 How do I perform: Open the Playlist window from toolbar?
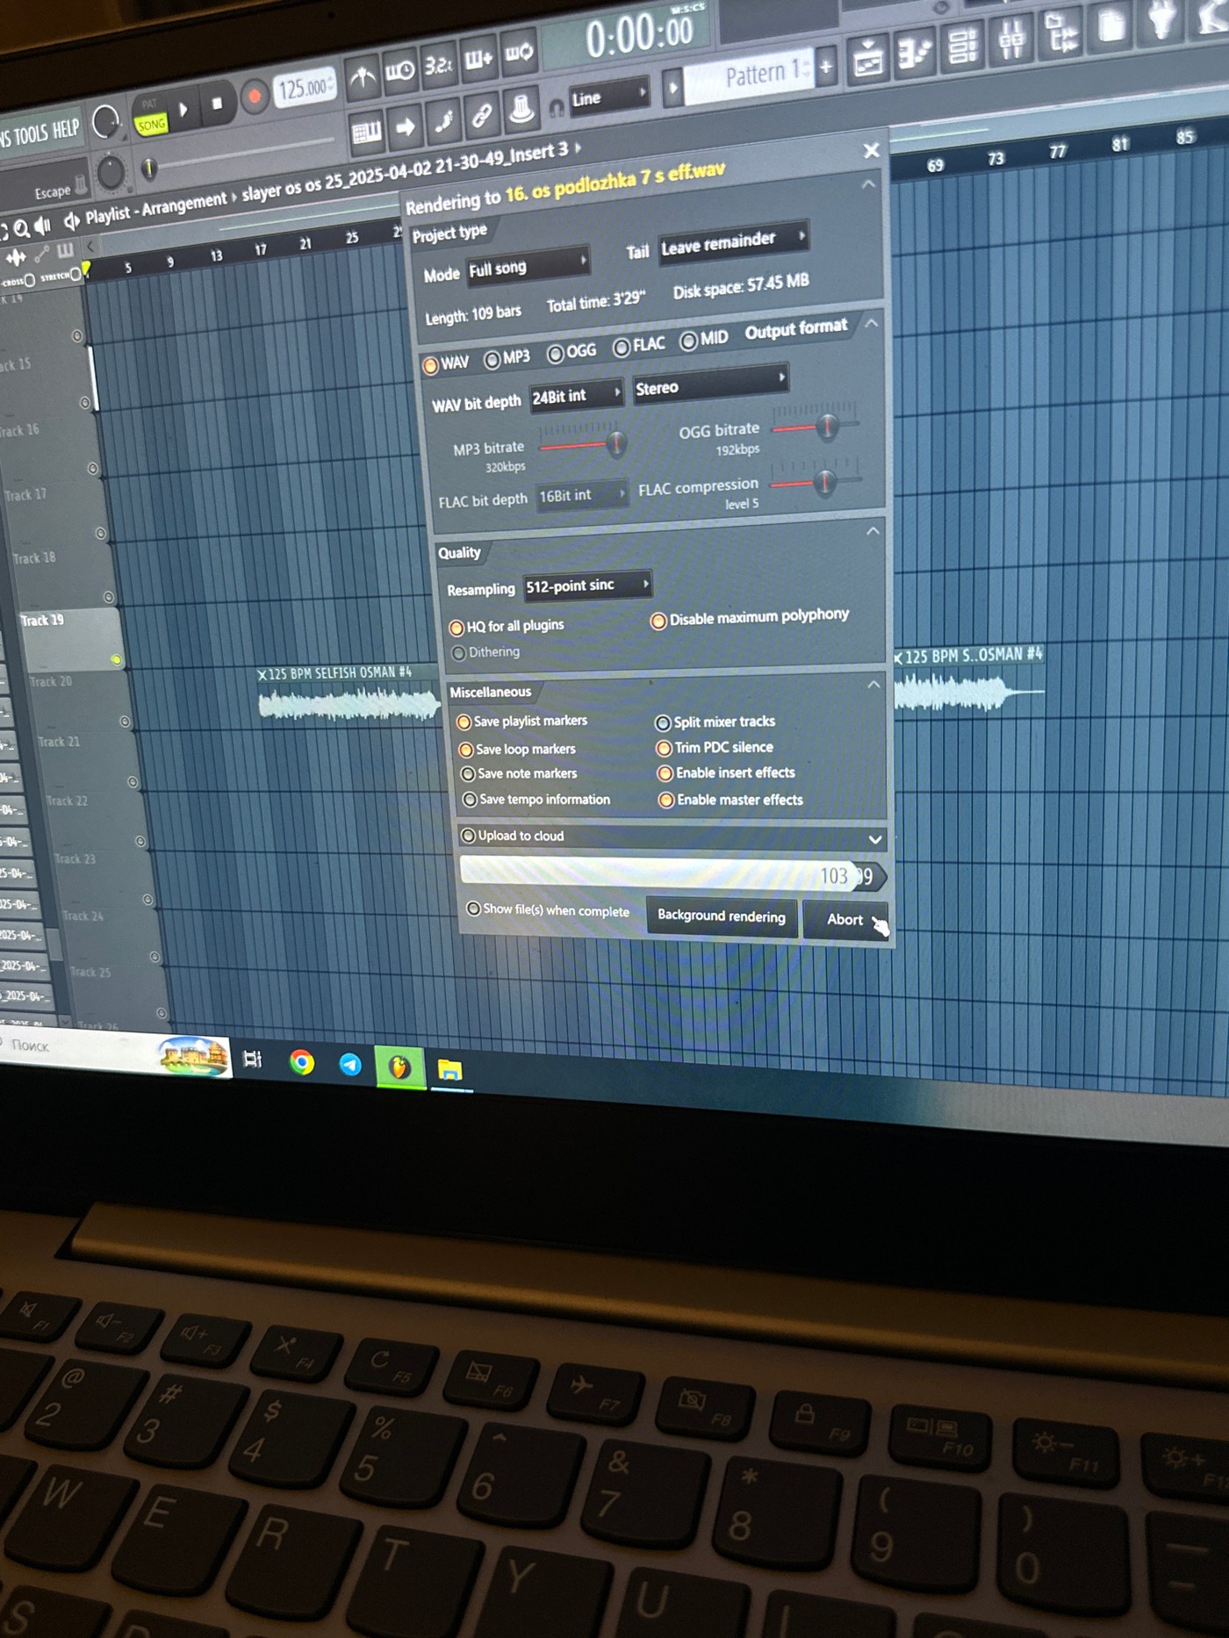pos(867,61)
